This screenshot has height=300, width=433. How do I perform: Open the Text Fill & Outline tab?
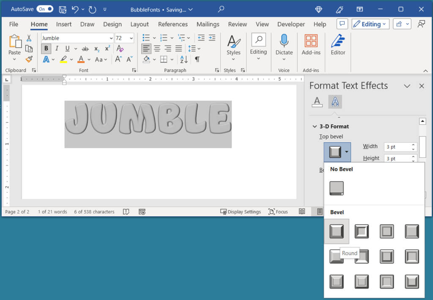[317, 102]
